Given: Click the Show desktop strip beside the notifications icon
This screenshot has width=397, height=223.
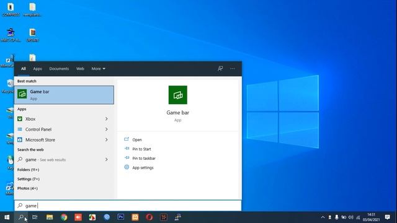Looking at the screenshot, I should click(396, 217).
